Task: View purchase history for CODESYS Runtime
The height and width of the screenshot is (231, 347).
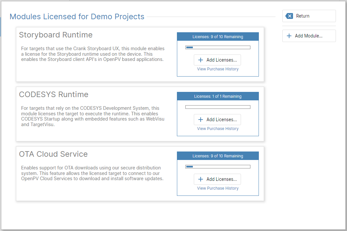Action: point(218,129)
